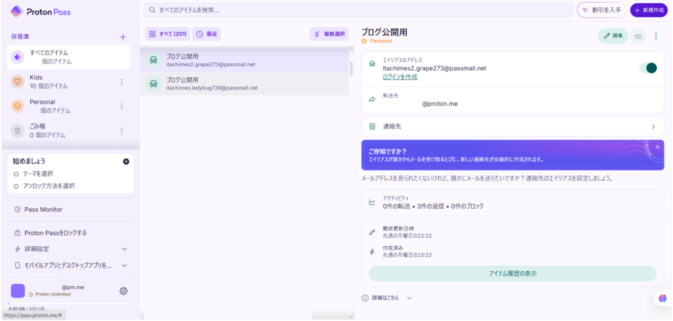Open the すべて (201) filter dropdown
Screen dimensions: 673x321
[x=167, y=33]
